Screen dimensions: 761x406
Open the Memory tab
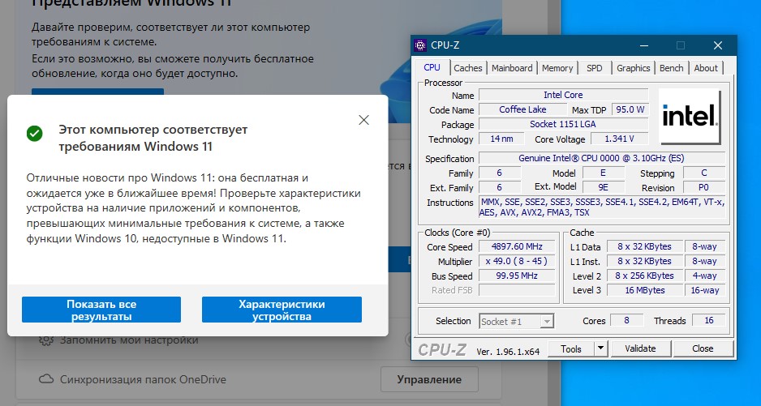(x=557, y=68)
